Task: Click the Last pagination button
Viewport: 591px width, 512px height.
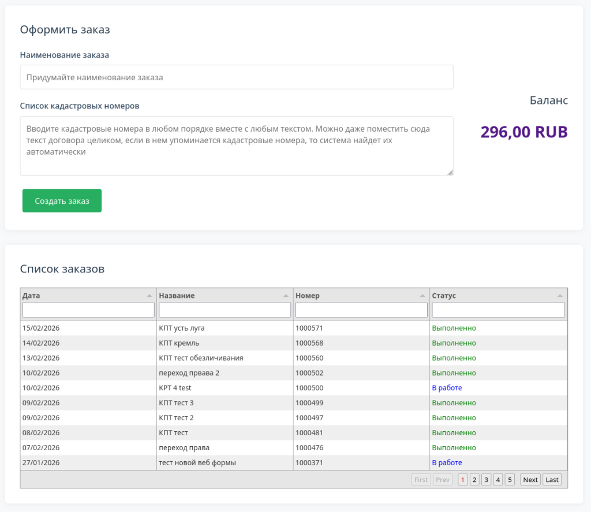Action: pos(552,480)
